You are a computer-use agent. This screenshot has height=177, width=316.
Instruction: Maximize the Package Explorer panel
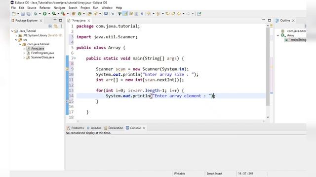click(x=61, y=20)
